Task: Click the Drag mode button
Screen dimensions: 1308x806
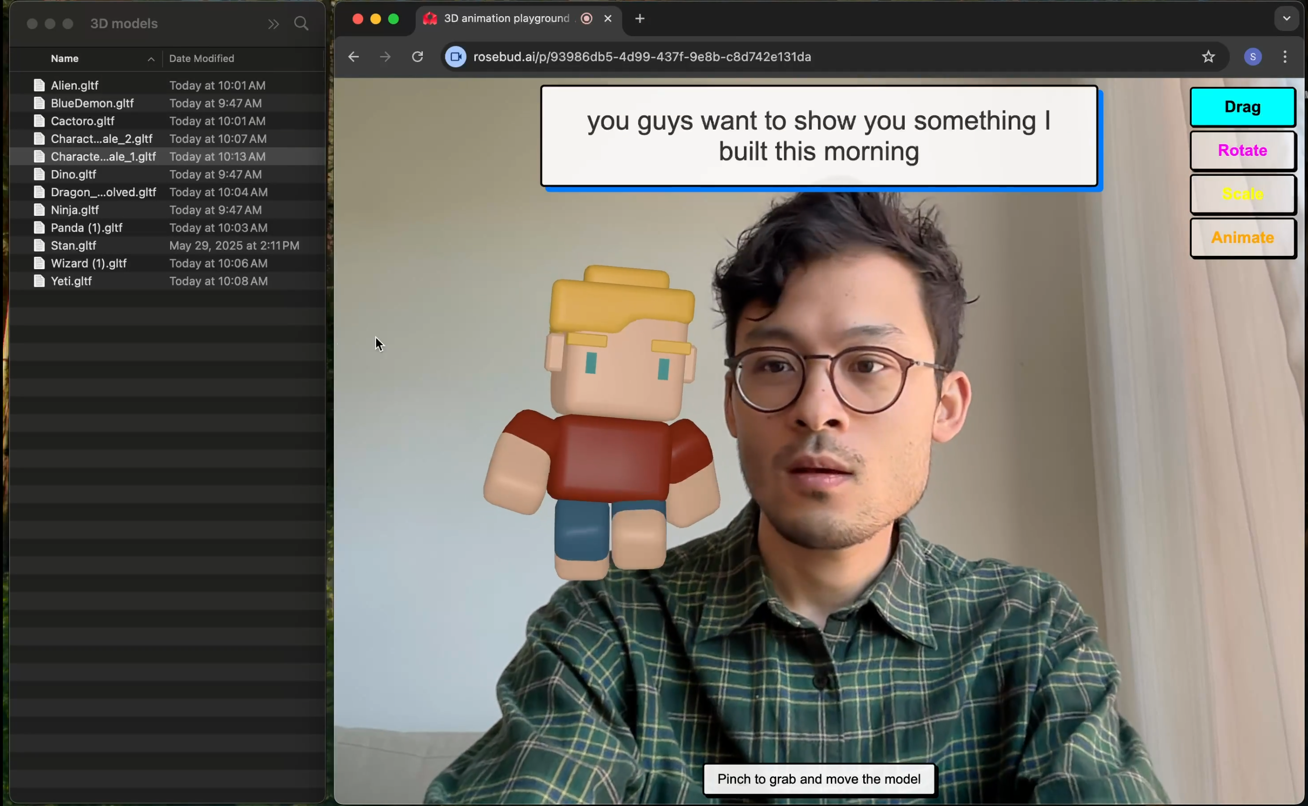Action: (1242, 107)
